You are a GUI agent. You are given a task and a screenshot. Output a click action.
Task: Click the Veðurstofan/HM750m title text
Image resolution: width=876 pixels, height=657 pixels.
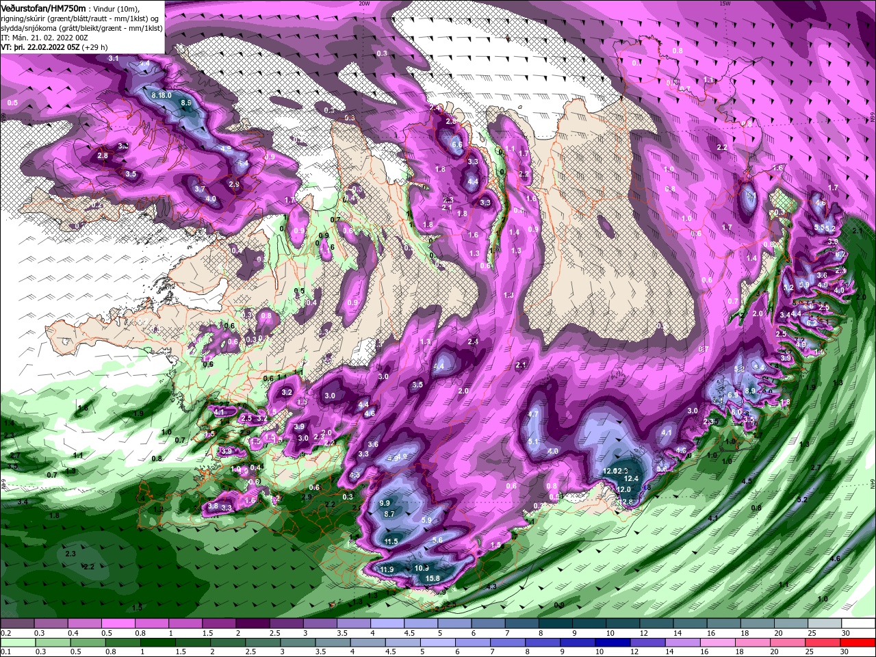pyautogui.click(x=43, y=8)
